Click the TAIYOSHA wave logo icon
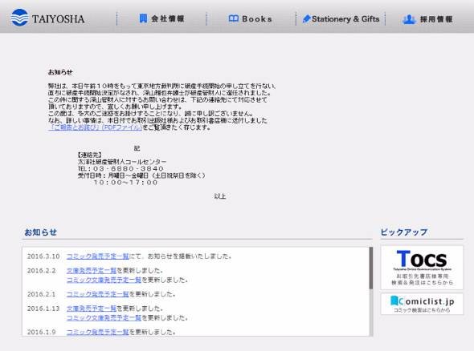Image resolution: width=474 pixels, height=351 pixels. tap(19, 18)
